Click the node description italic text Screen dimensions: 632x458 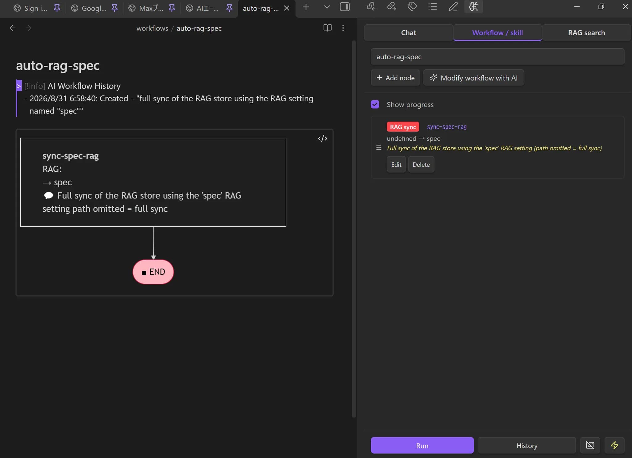[x=494, y=148]
